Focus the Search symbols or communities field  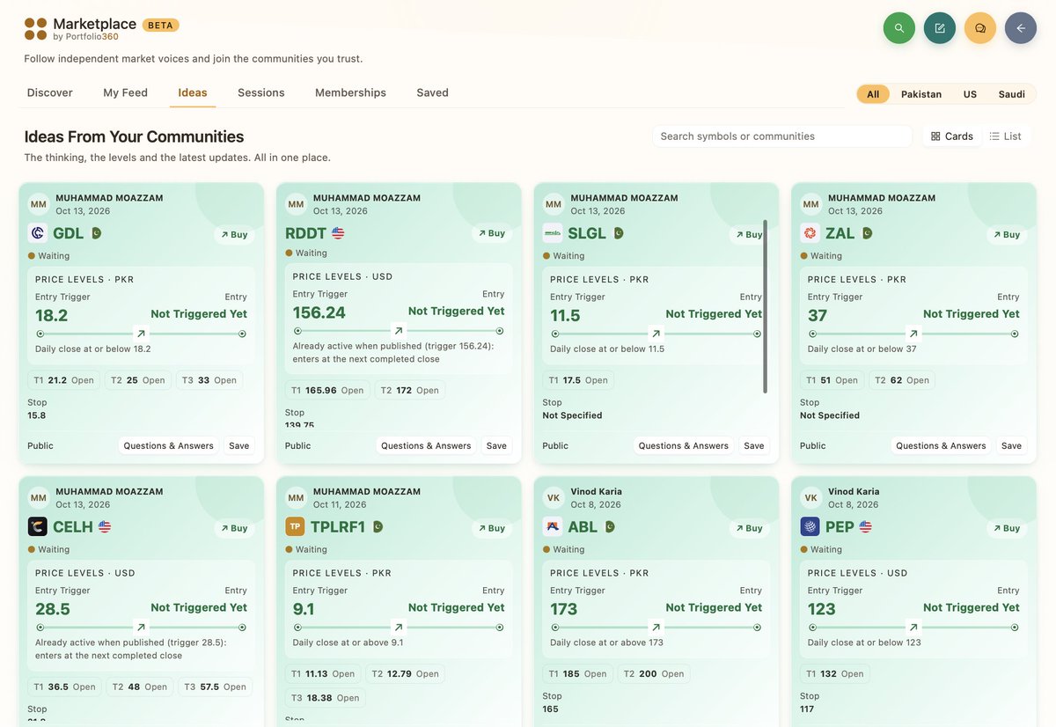click(782, 136)
